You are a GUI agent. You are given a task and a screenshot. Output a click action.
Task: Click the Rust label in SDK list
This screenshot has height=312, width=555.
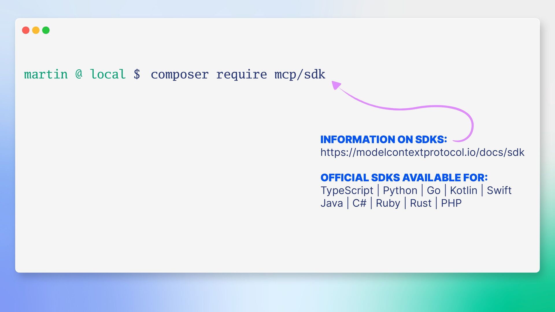421,203
